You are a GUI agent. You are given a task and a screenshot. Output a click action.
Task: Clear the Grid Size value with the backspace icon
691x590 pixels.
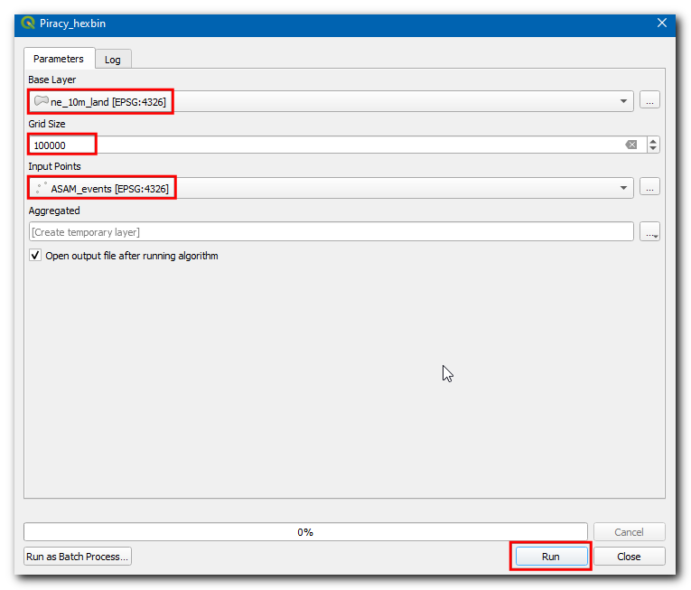(x=631, y=145)
